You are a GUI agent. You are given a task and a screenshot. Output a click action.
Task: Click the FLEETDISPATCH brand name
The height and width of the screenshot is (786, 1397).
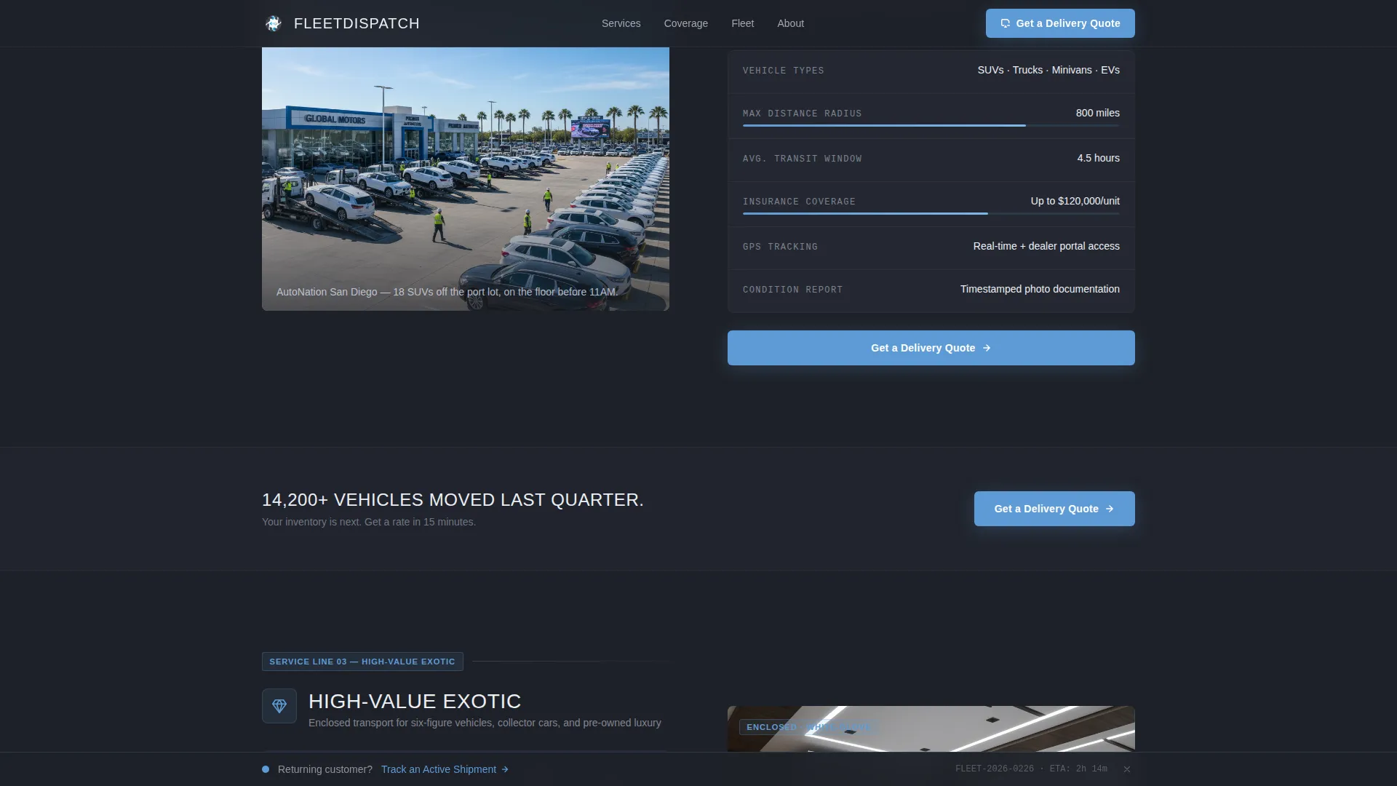point(357,23)
